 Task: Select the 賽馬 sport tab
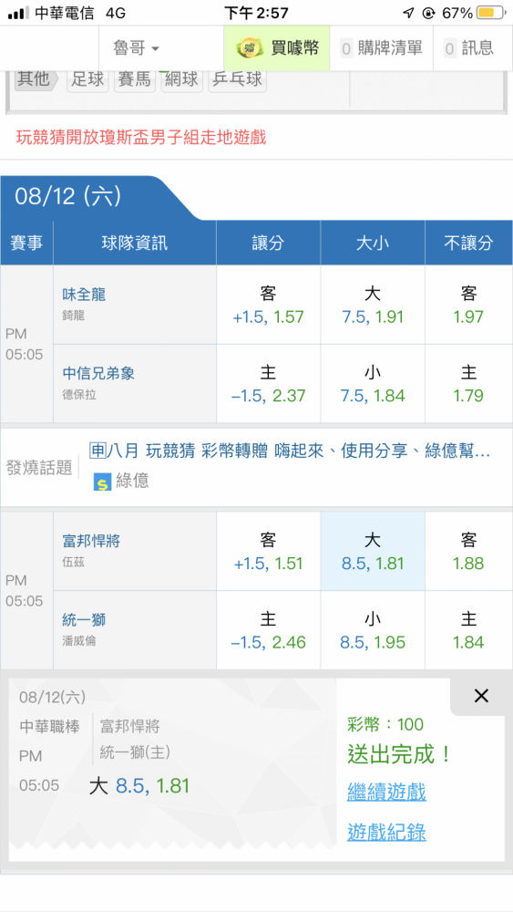coord(135,79)
